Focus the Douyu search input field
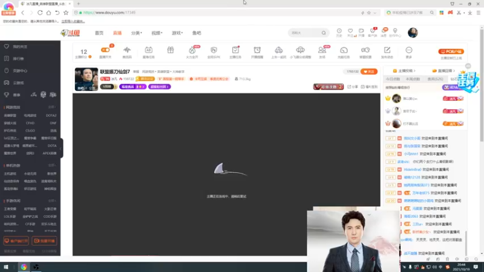Image resolution: width=484 pixels, height=272 pixels. pos(305,33)
